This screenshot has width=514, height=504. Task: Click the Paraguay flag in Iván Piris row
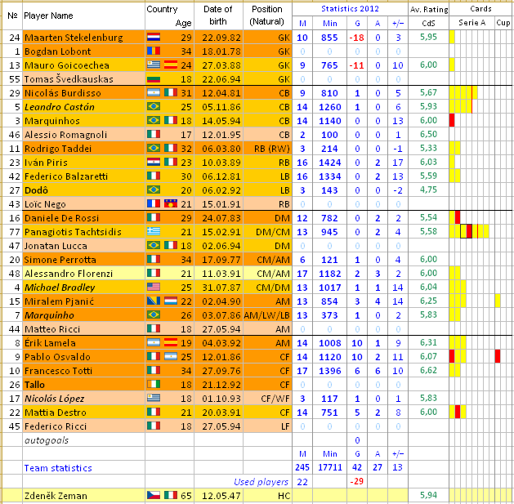click(154, 162)
